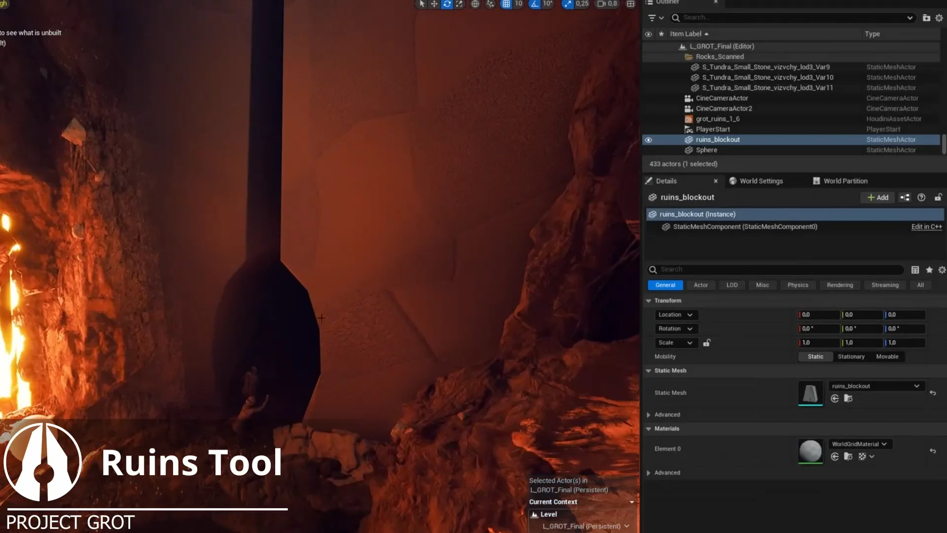The width and height of the screenshot is (947, 533).
Task: Switch to the Rotate tool
Action: pos(447,4)
